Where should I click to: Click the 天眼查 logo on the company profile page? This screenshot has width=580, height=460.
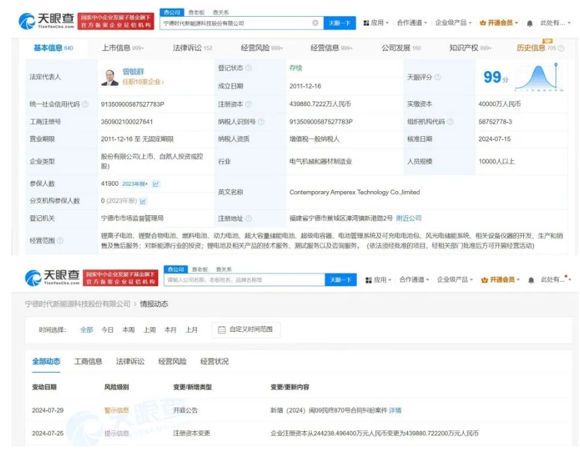46,21
